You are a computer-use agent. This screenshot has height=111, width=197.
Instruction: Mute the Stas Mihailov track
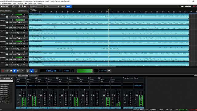[11, 17]
